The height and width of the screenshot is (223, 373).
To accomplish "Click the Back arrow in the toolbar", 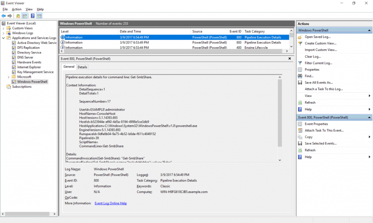I will [4, 16].
